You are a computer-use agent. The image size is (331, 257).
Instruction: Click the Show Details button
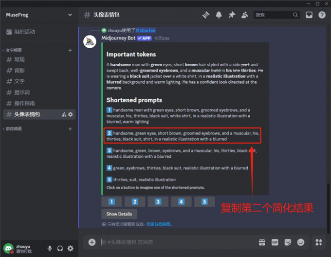[x=119, y=214]
